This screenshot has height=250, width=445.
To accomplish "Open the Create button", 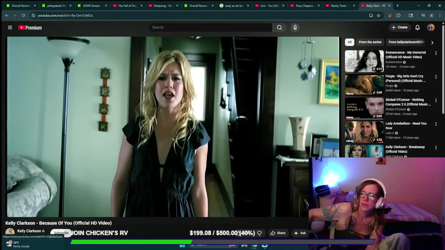I will coord(399,27).
